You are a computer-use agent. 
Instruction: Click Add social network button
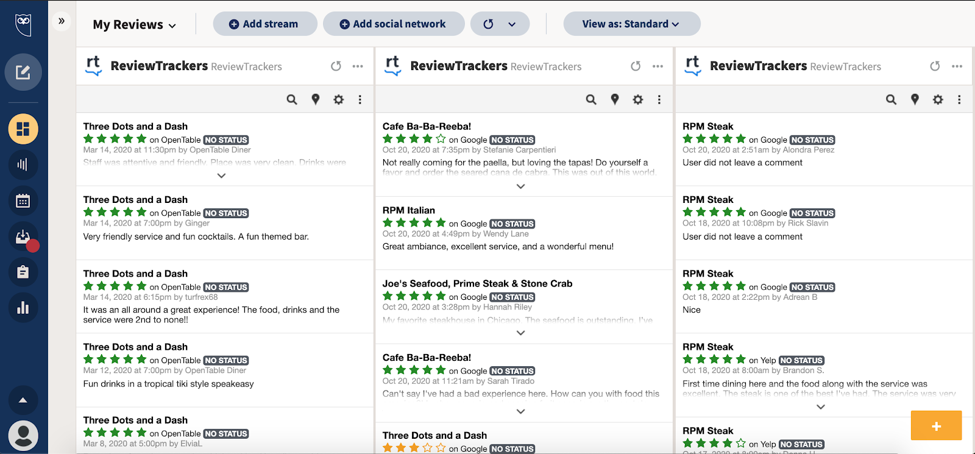coord(394,24)
